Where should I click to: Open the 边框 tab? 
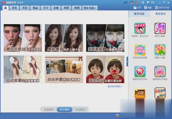(x=56, y=8)
